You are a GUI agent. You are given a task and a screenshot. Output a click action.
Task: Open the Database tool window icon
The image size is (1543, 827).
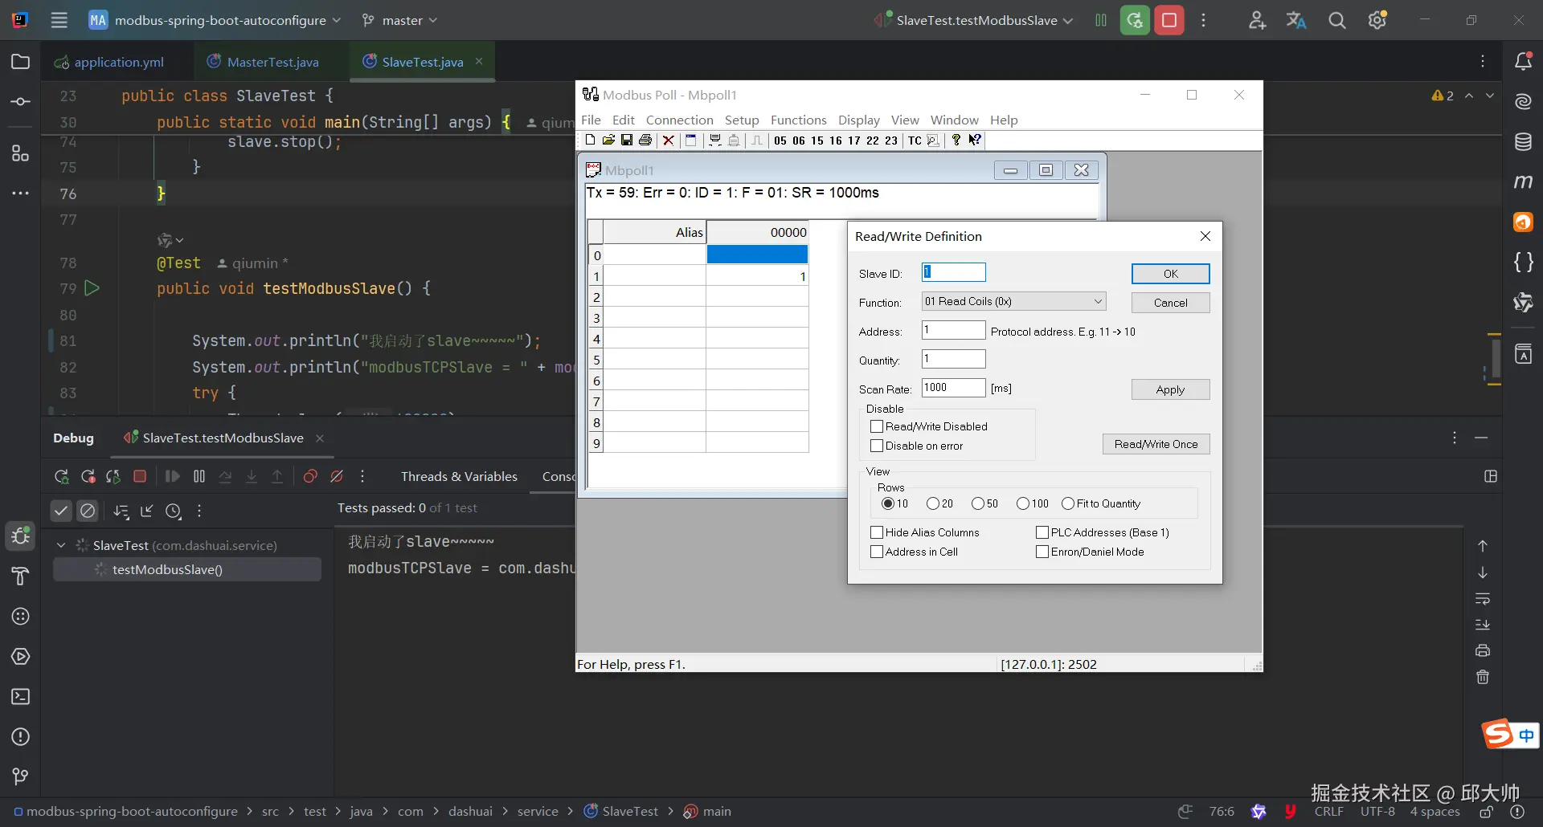(x=1523, y=142)
